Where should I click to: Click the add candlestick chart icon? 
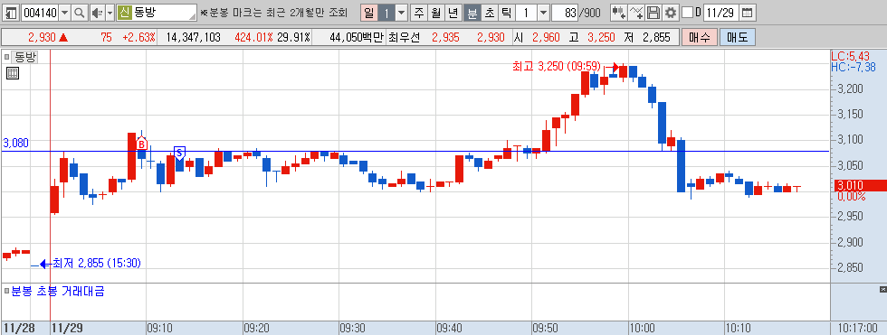[x=619, y=13]
